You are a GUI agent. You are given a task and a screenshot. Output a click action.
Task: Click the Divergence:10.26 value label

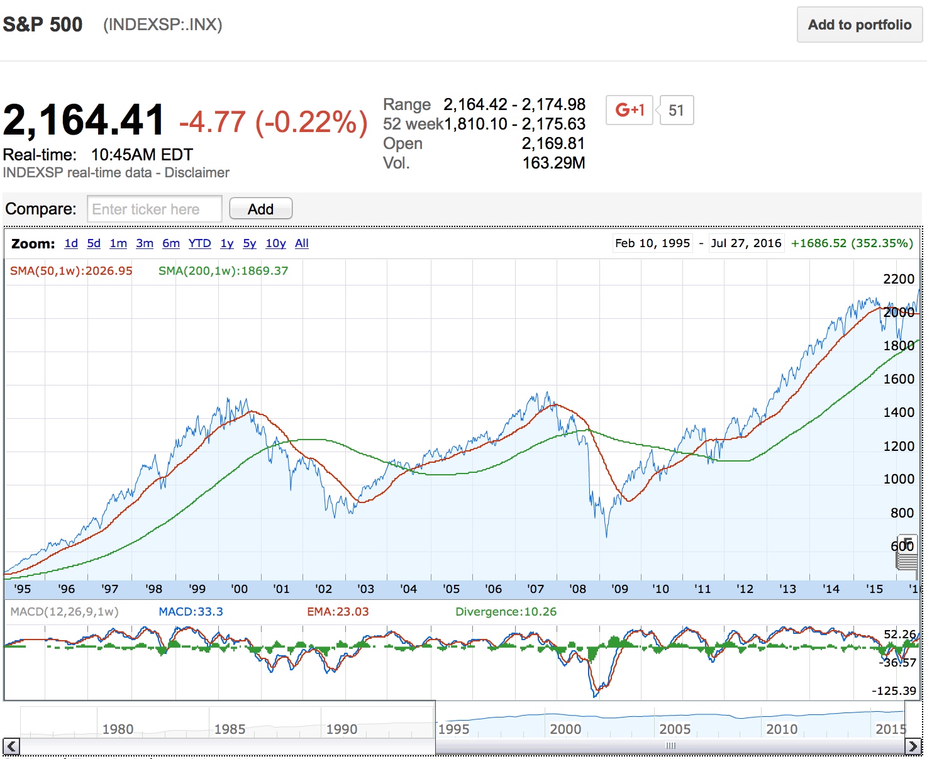coord(506,612)
